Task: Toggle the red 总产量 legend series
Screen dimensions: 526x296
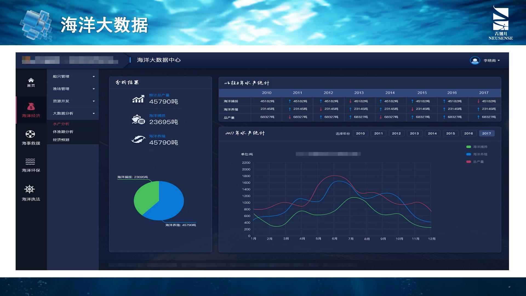Action: (469, 162)
